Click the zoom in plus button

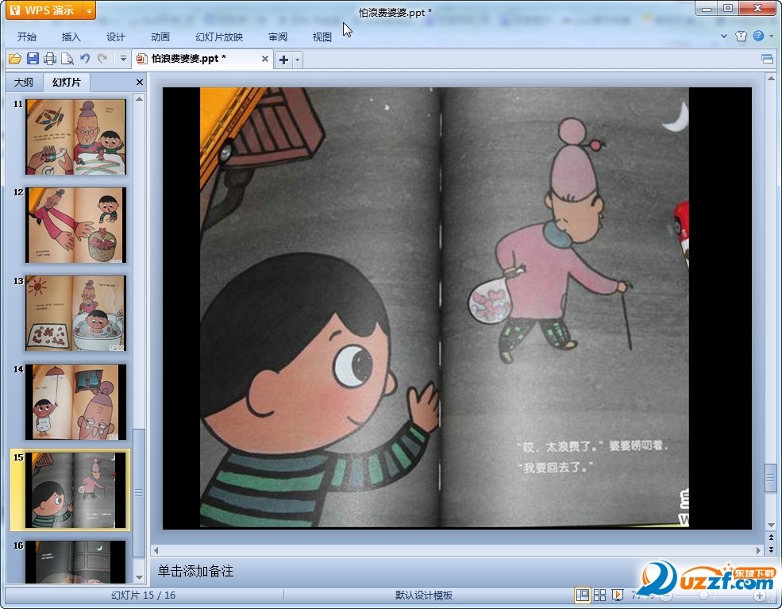tap(760, 596)
